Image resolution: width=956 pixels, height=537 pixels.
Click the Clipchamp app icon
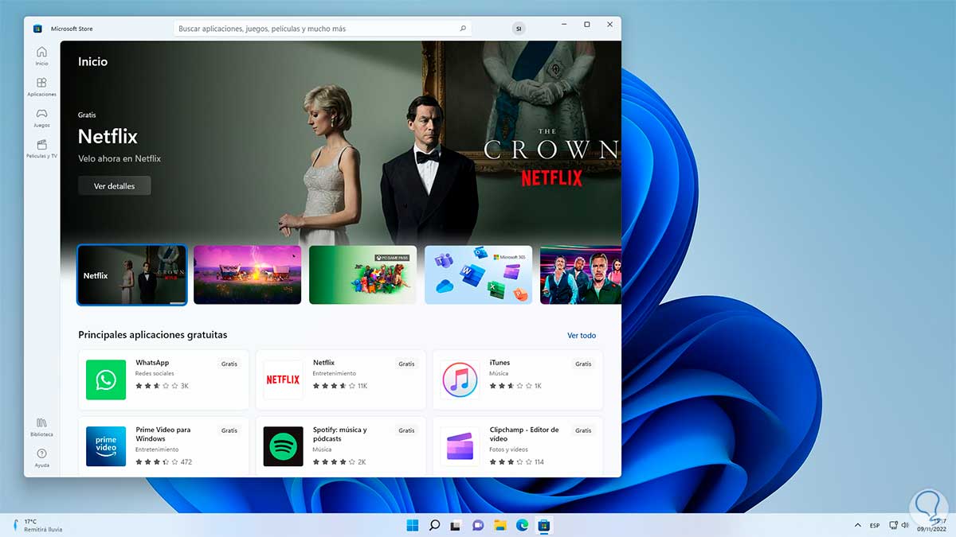[460, 446]
